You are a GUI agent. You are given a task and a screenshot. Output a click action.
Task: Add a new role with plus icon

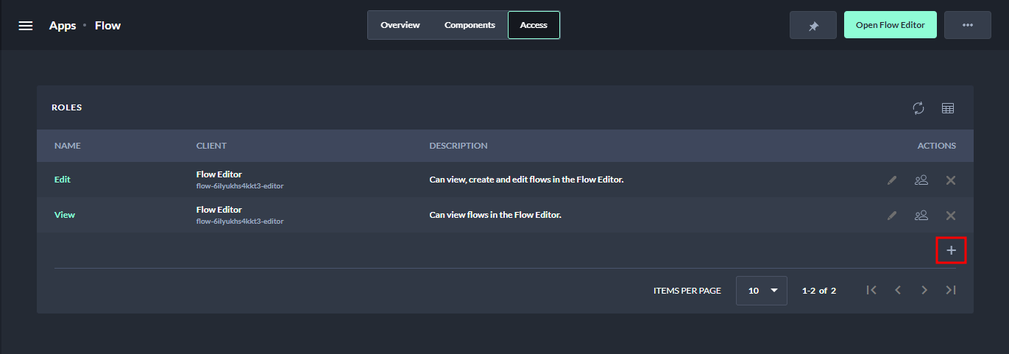point(951,251)
